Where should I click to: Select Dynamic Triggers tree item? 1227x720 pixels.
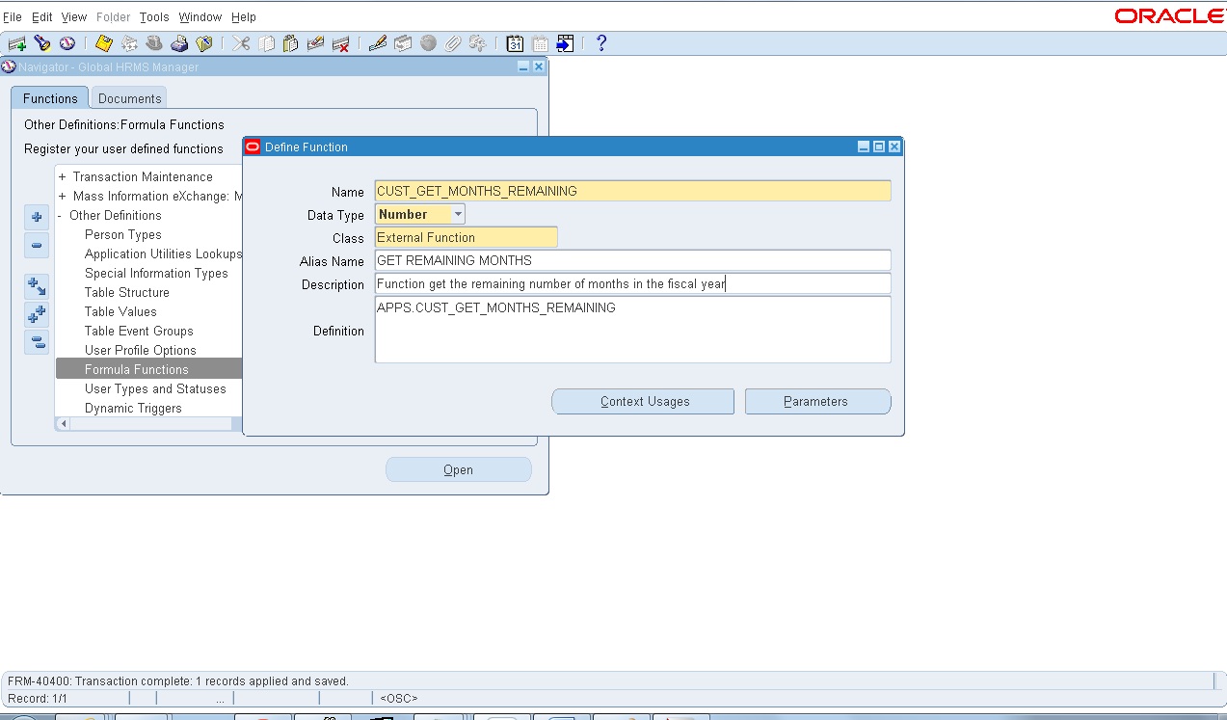(133, 409)
